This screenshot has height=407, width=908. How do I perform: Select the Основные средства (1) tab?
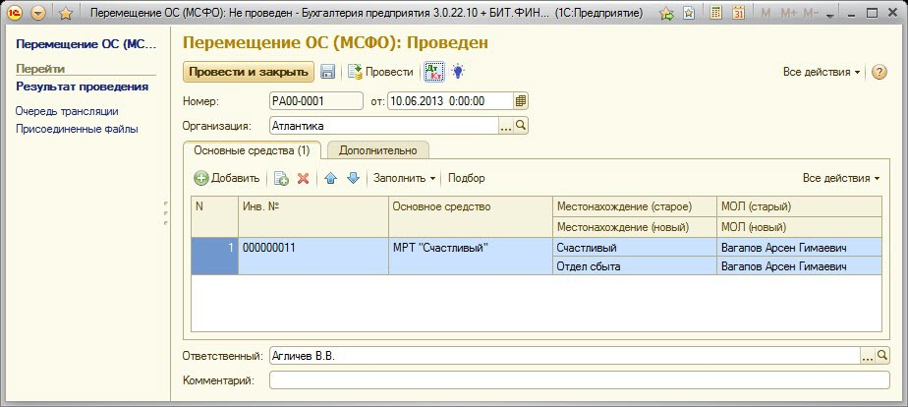[x=252, y=150]
